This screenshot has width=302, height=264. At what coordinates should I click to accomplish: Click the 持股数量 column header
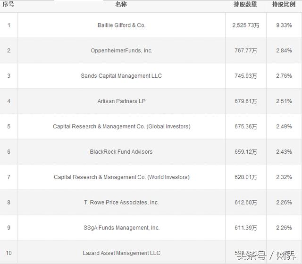245,4
